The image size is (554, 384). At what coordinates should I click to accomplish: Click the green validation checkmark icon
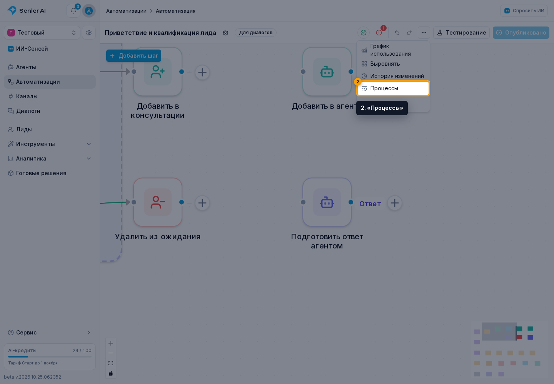coord(364,33)
